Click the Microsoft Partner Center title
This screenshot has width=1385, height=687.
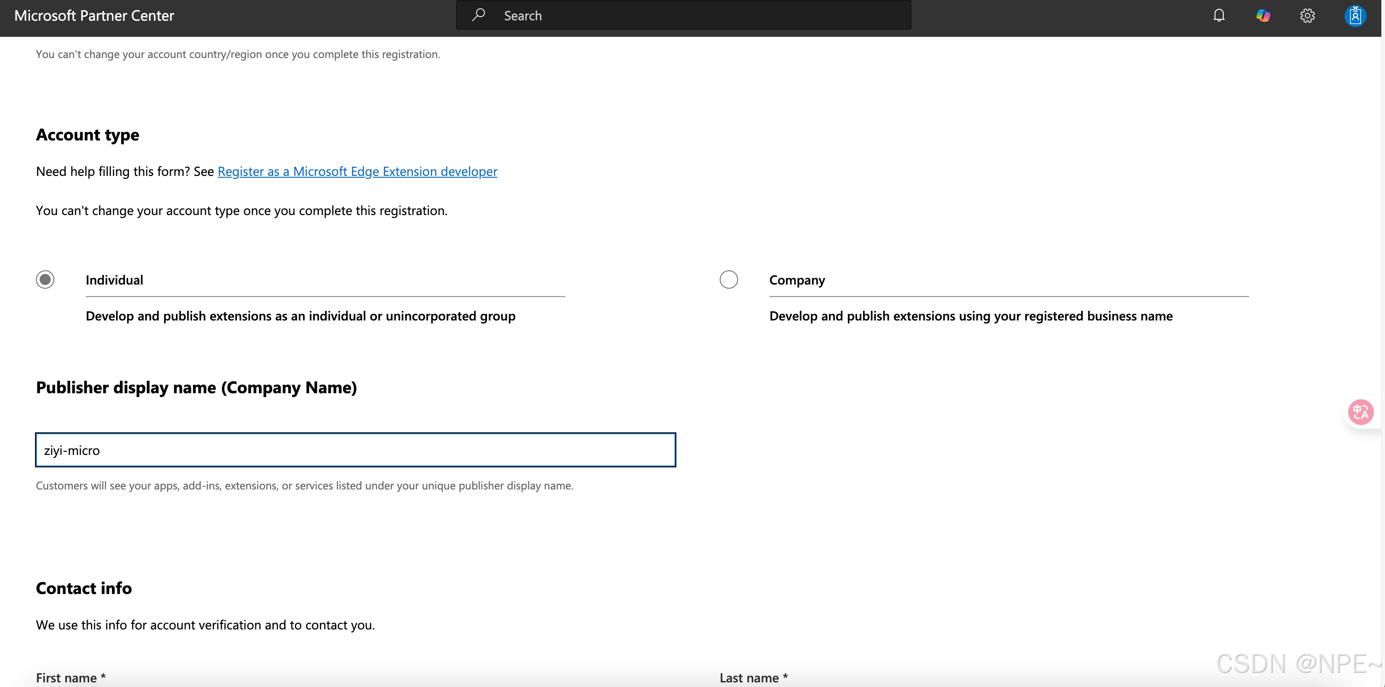click(x=94, y=16)
